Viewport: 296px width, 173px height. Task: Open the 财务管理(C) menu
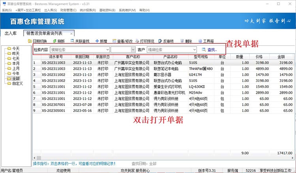click(68, 10)
